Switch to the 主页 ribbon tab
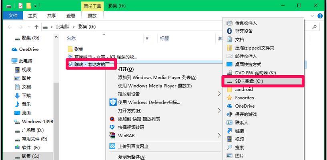The width and height of the screenshot is (327, 160). pyautogui.click(x=32, y=16)
